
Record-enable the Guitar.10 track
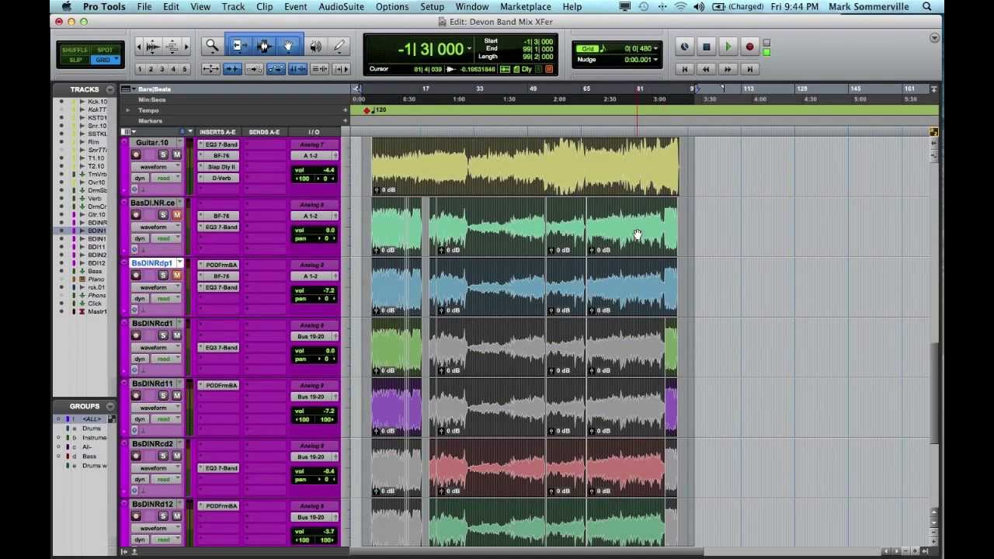(x=136, y=155)
